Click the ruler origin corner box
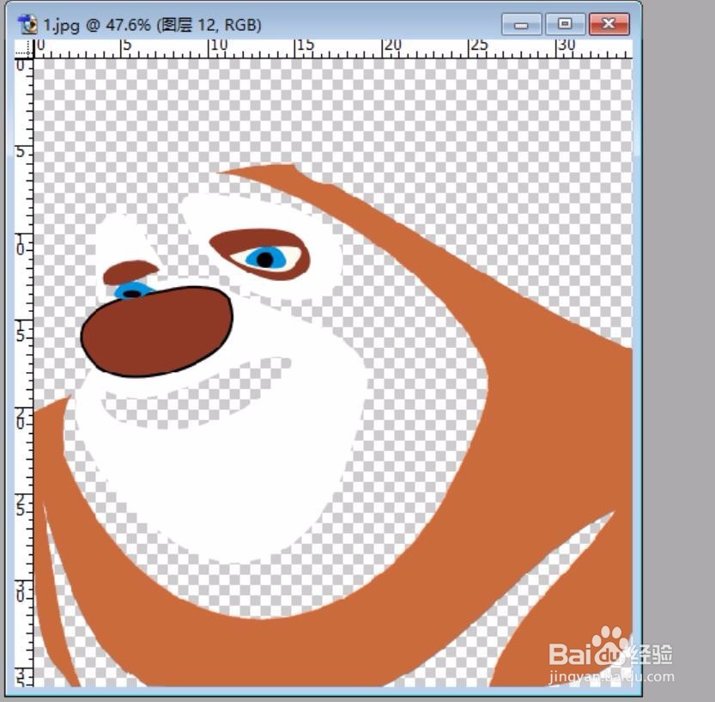 point(24,49)
